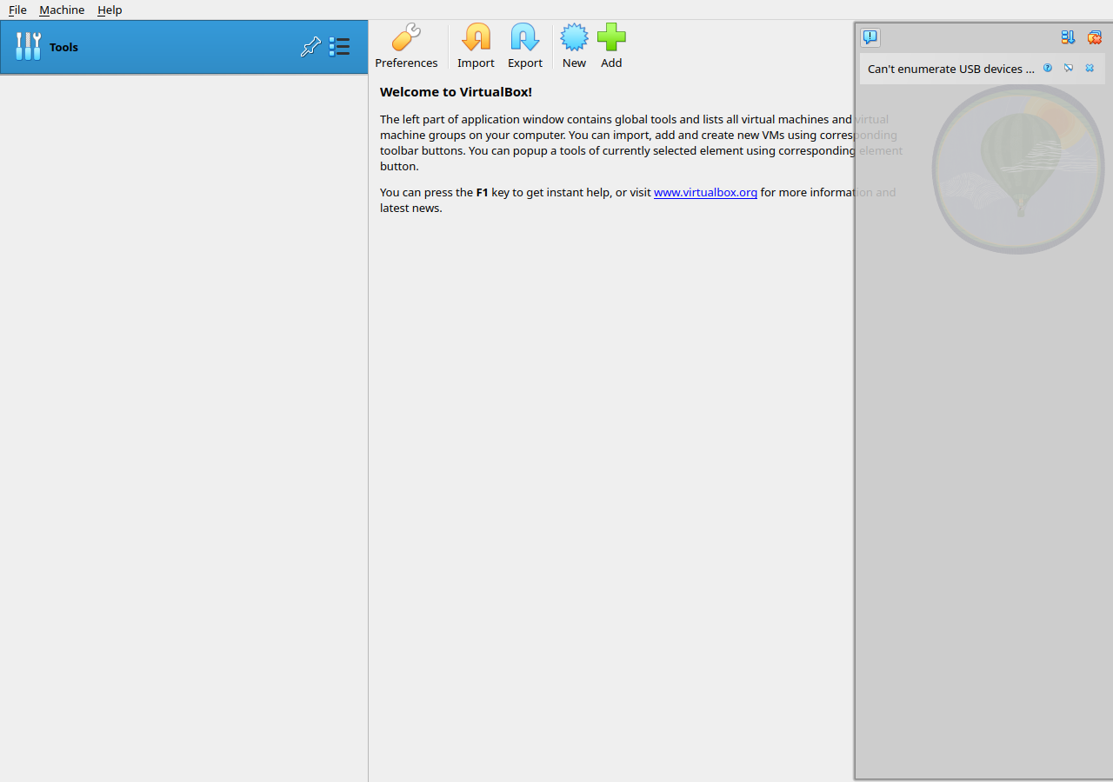Screen dimensions: 1113x782
Task: Click the notification sort order icon
Action: [x=1068, y=37]
